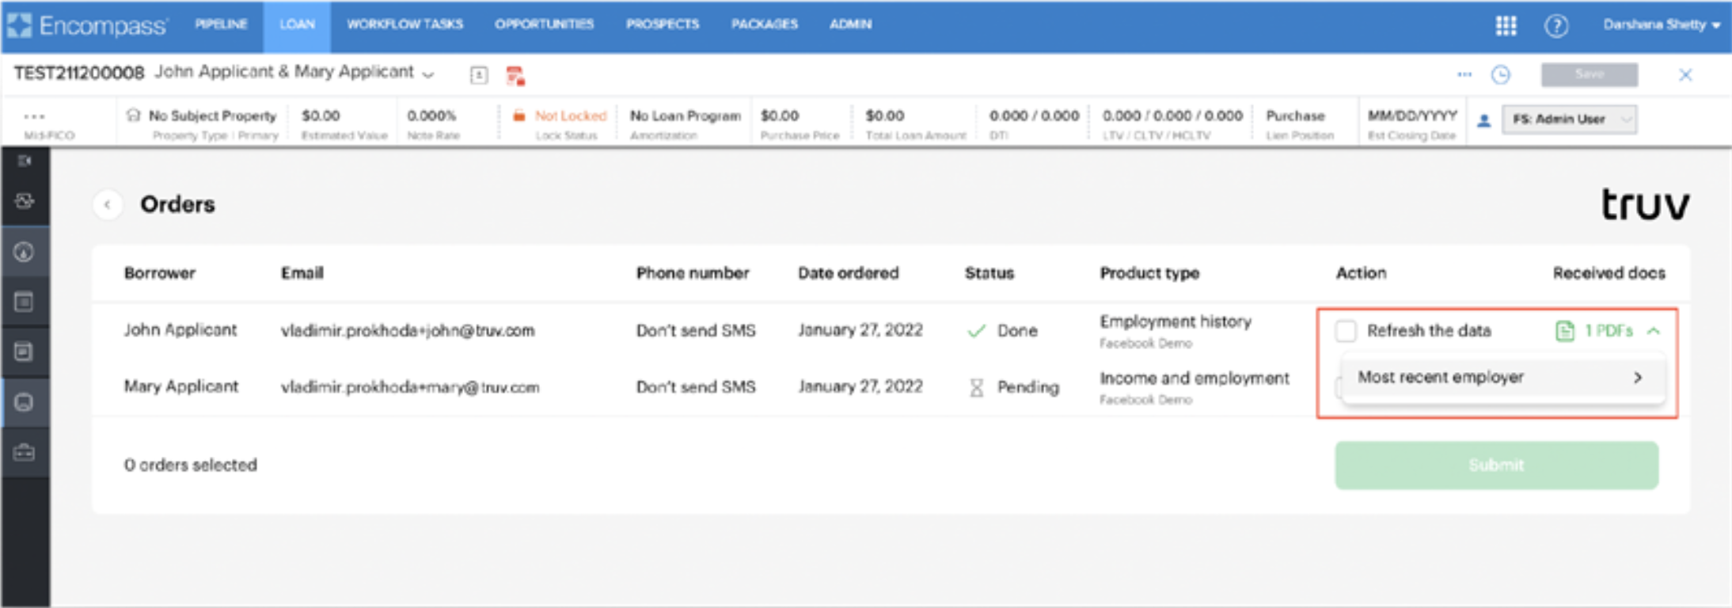
Task: Click Mary Applicant borrower name
Action: point(180,386)
